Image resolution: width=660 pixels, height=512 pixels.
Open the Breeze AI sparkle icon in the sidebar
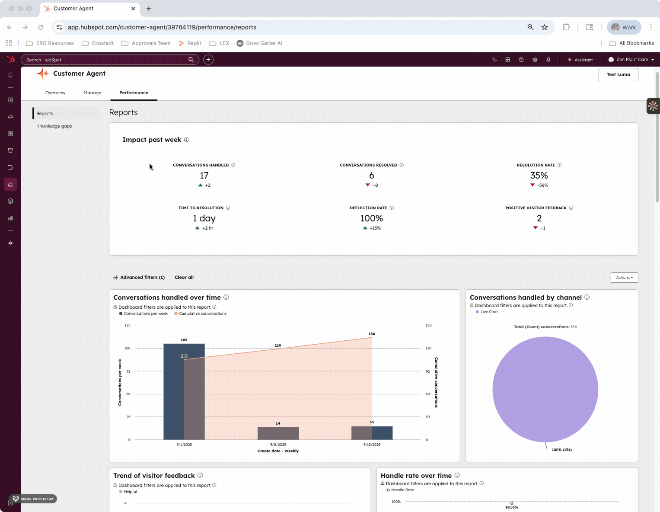[x=10, y=243]
